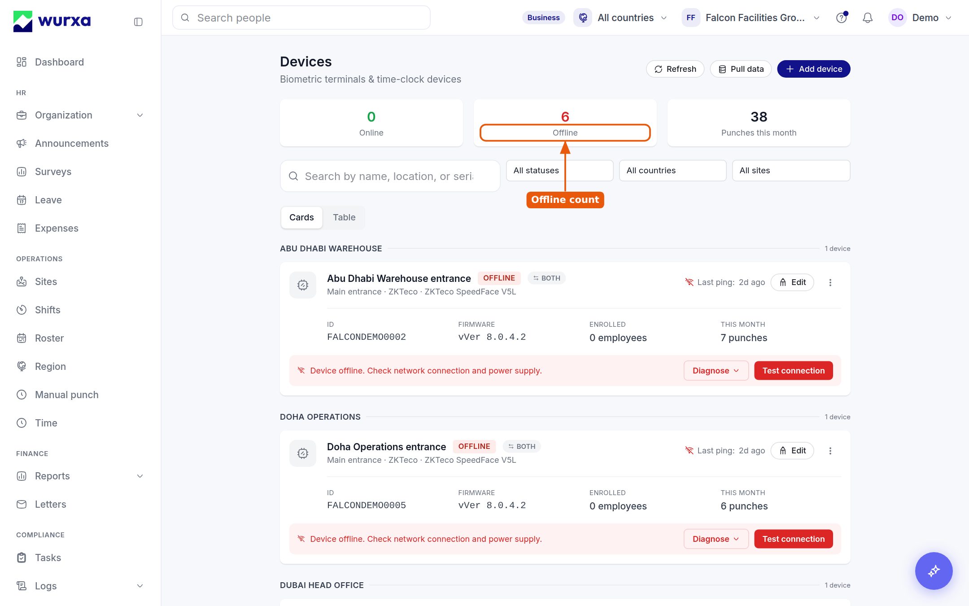969x606 pixels.
Task: Click the Abu Dhabi device chip icon
Action: click(303, 285)
